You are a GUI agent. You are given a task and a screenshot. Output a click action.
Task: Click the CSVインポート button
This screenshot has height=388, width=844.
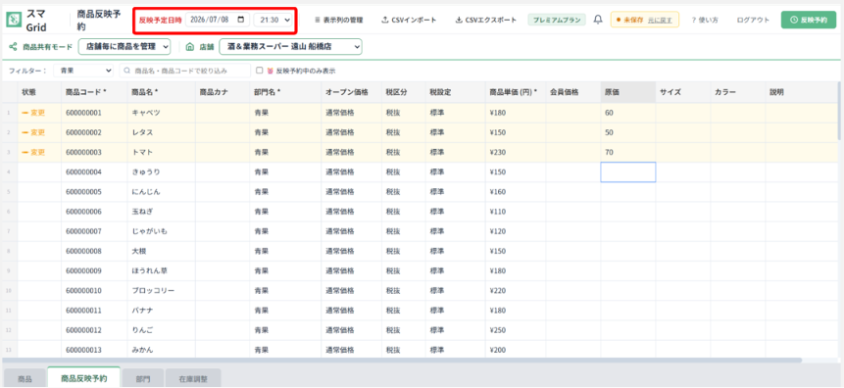(x=409, y=20)
